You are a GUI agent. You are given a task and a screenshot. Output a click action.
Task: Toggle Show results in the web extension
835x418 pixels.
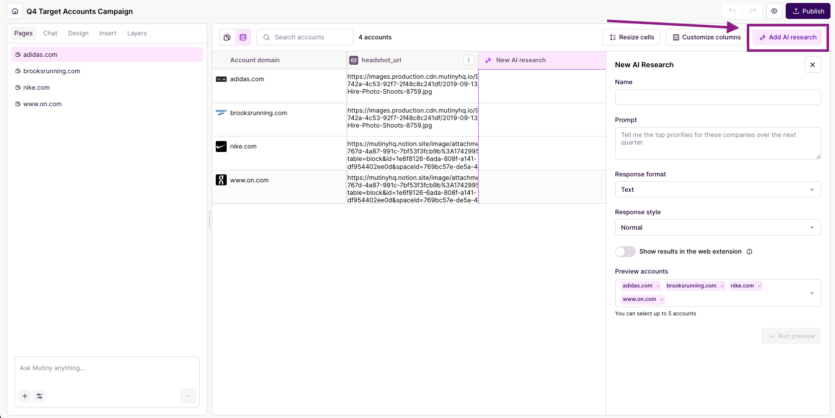(x=625, y=252)
